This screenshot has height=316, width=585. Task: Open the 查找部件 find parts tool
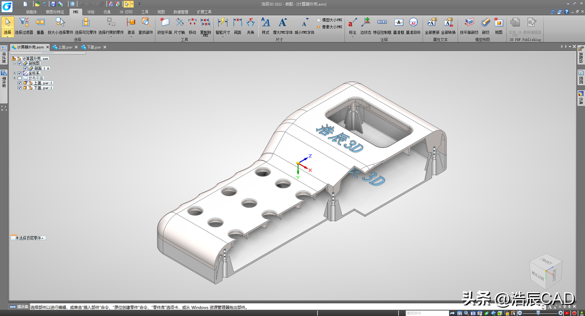pyautogui.click(x=145, y=22)
